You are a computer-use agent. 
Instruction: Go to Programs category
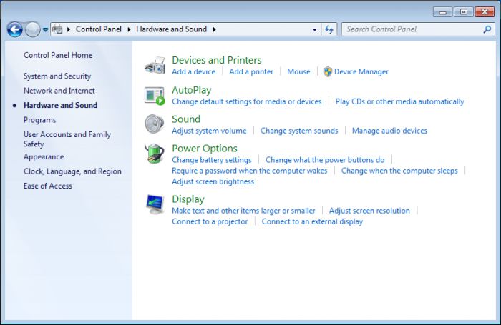39,120
